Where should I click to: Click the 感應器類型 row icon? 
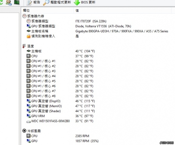[28, 21]
